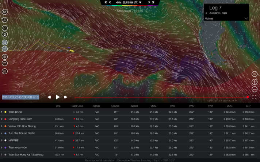
Task: Click the Leg 7 title
Action: (215, 8)
